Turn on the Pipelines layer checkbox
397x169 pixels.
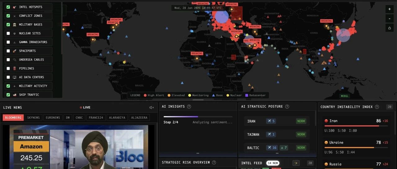tap(8, 69)
